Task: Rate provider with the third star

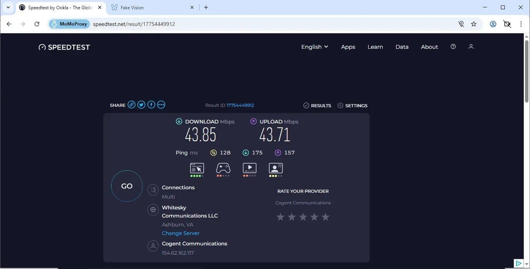Action: point(303,217)
